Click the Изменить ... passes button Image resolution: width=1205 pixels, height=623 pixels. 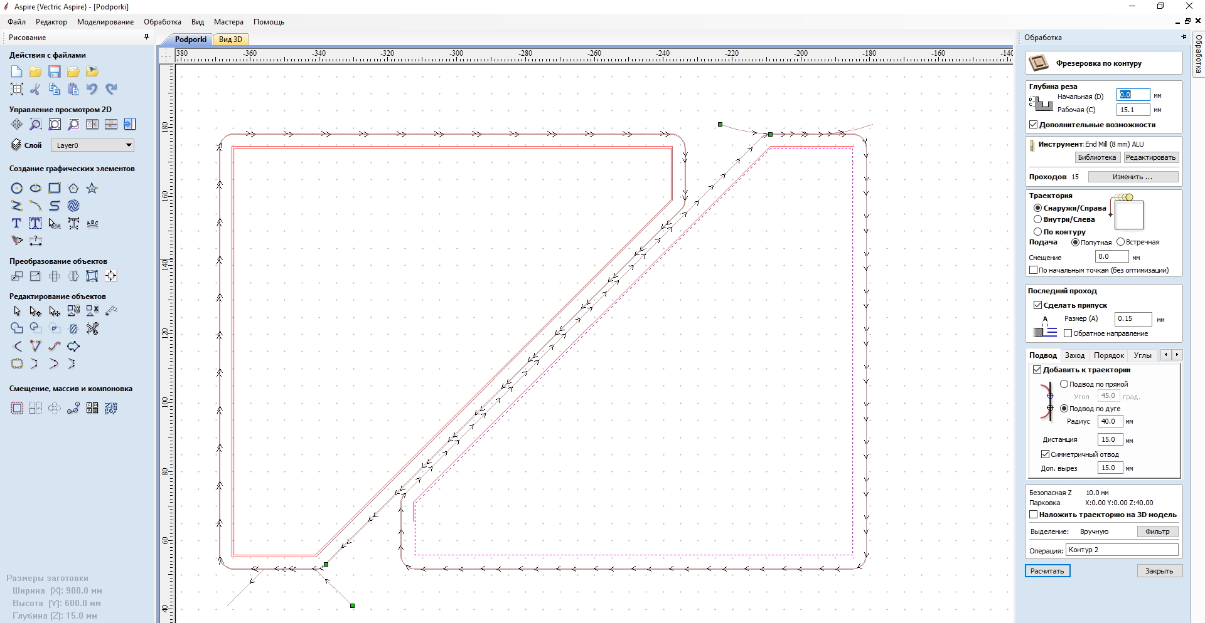(1133, 177)
